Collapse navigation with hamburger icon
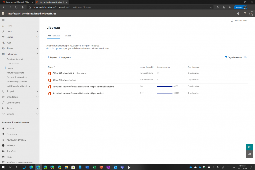This screenshot has height=170, width=255. pyautogui.click(x=4, y=20)
